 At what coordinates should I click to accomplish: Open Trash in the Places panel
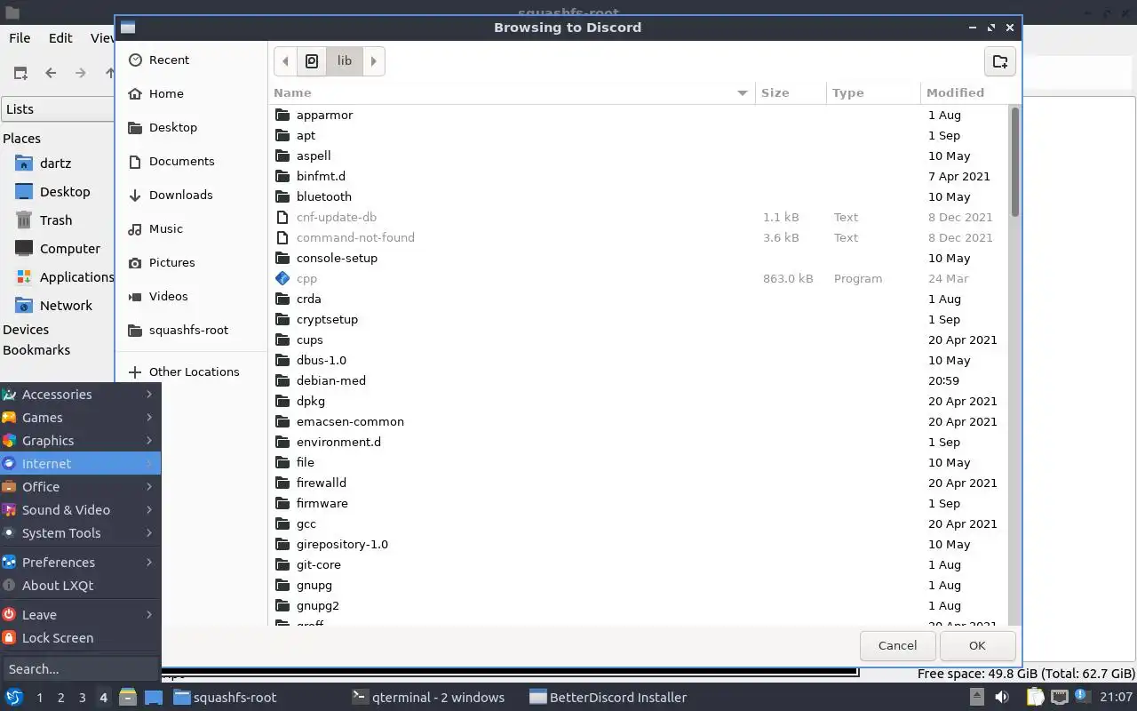58,220
